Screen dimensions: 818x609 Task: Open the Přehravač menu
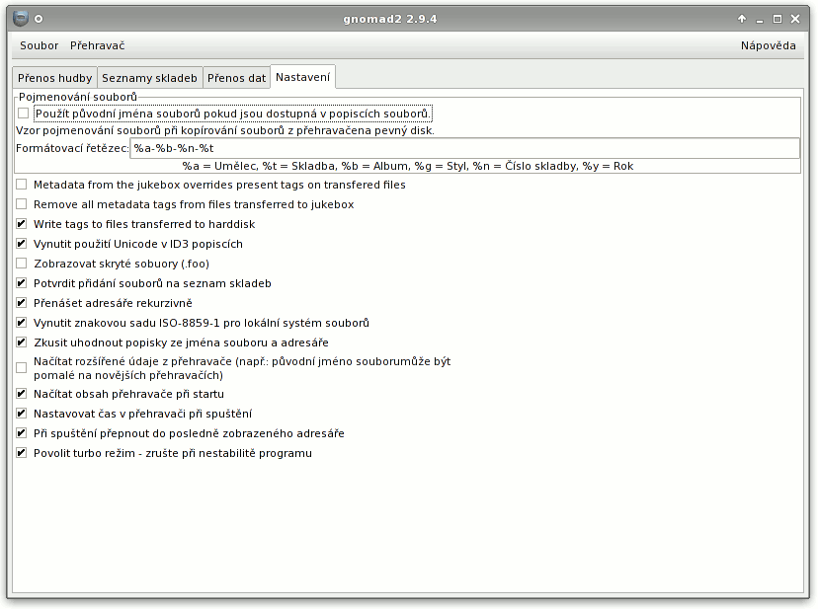click(x=98, y=45)
